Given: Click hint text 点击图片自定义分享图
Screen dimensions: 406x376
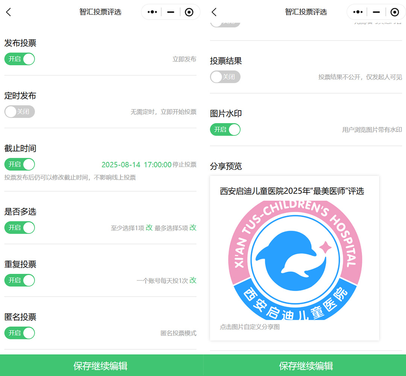Looking at the screenshot, I should 250,327.
